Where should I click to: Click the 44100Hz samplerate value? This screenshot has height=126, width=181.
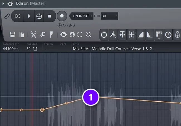(x=11, y=49)
